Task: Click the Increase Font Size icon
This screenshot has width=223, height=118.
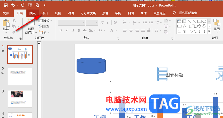Action: [x=102, y=23]
